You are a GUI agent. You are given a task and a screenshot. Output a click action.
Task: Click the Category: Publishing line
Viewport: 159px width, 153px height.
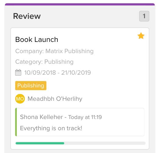[44, 62]
